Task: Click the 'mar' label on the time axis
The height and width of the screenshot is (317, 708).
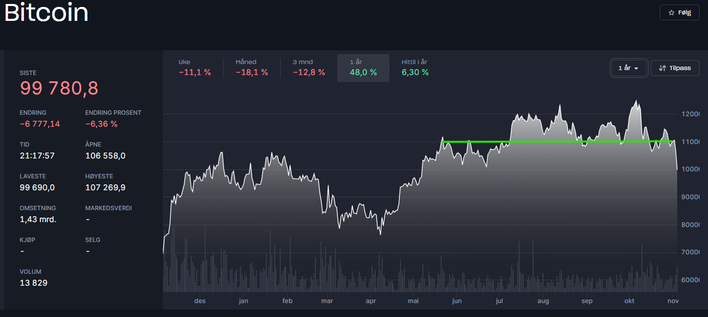Action: click(x=327, y=301)
